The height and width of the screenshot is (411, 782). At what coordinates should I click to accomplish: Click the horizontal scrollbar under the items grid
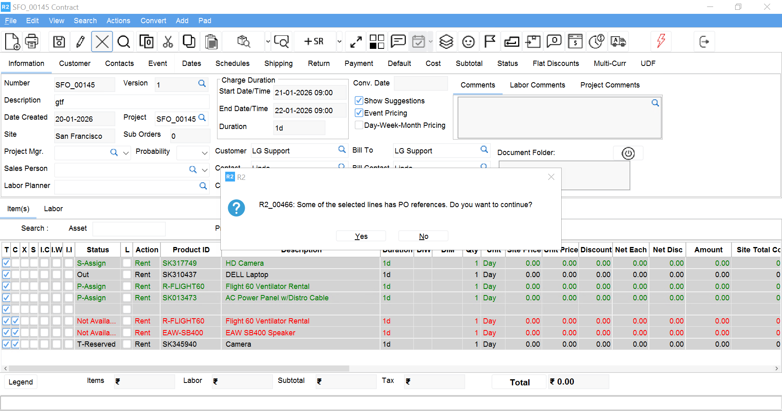click(x=179, y=368)
